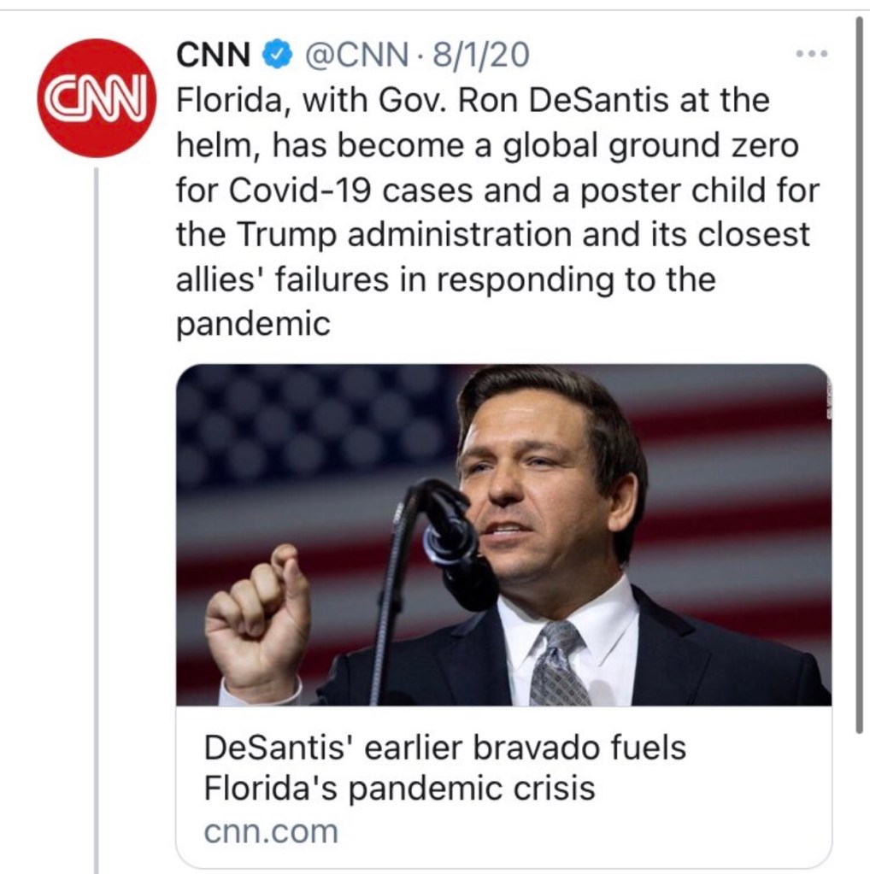
Task: Click the 8/1/20 tweet date
Action: click(480, 56)
